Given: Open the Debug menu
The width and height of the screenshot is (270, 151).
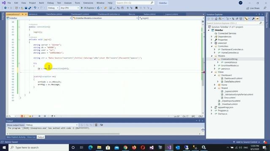Looking at the screenshot, I should point(51,3).
